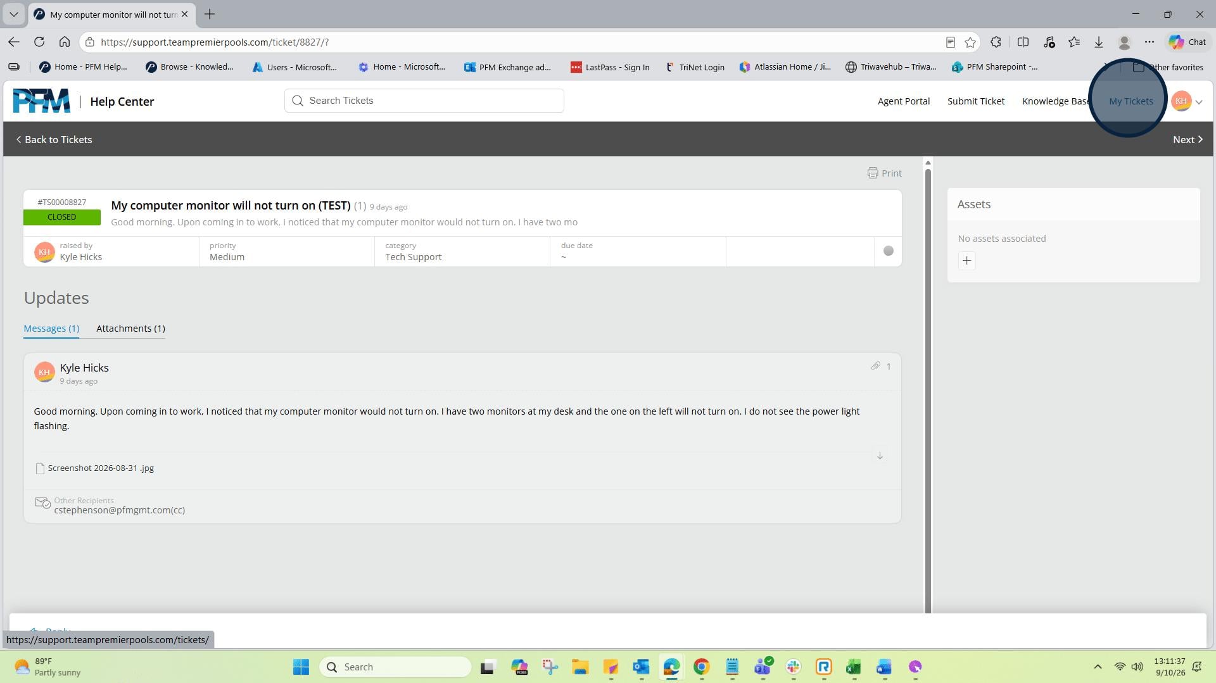The width and height of the screenshot is (1216, 683).
Task: Open the Windows taskbar Search box
Action: coord(396,667)
